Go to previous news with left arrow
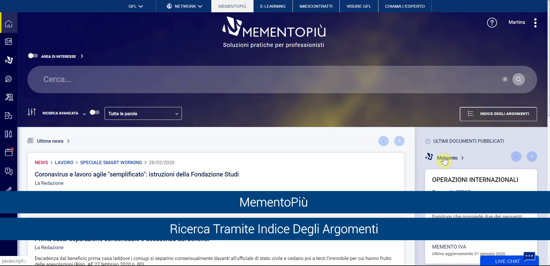This screenshot has width=550, height=266. [x=383, y=141]
